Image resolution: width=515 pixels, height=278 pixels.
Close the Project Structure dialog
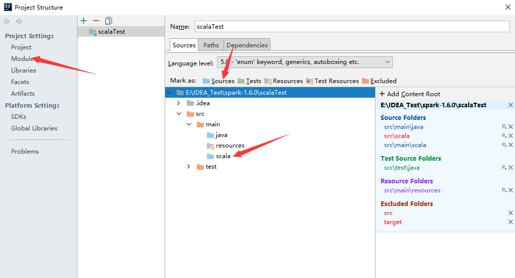point(508,7)
